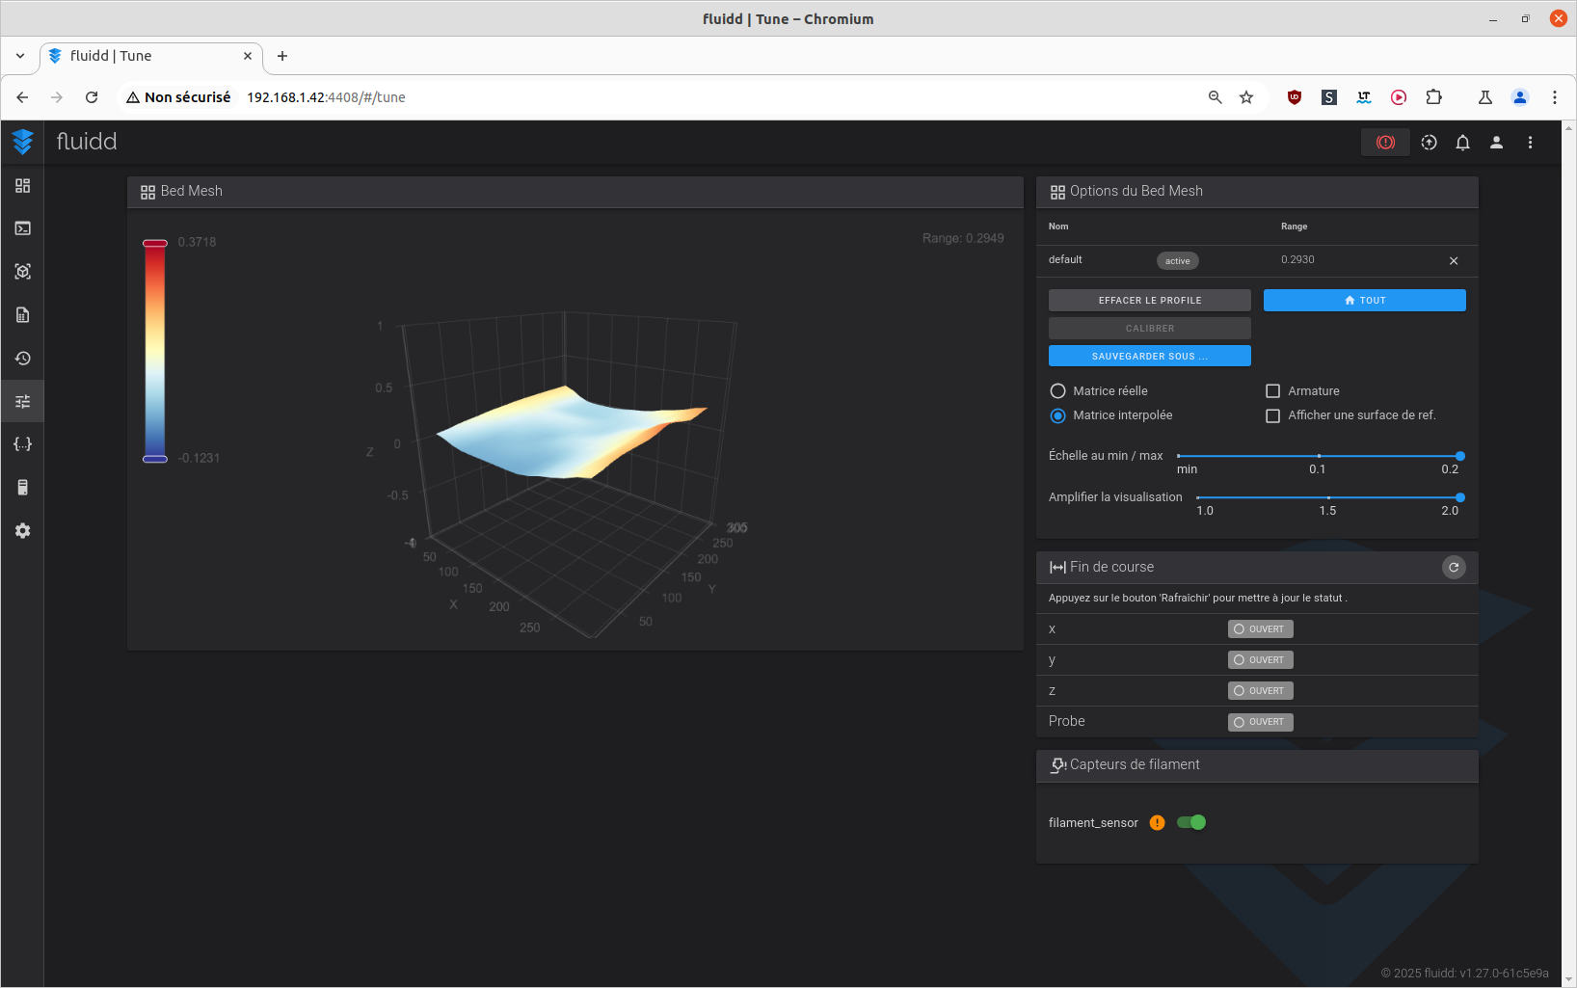
Task: Open the History sidebar icon
Action: [x=22, y=359]
